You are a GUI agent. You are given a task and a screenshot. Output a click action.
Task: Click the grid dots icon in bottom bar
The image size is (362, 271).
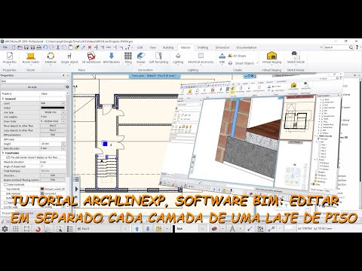(16, 229)
